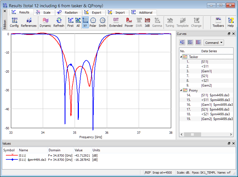Toggle the XY plot display mode

click(x=85, y=22)
